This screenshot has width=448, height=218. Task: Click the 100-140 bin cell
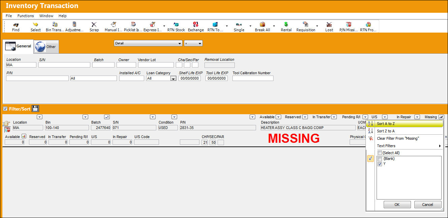pos(67,128)
